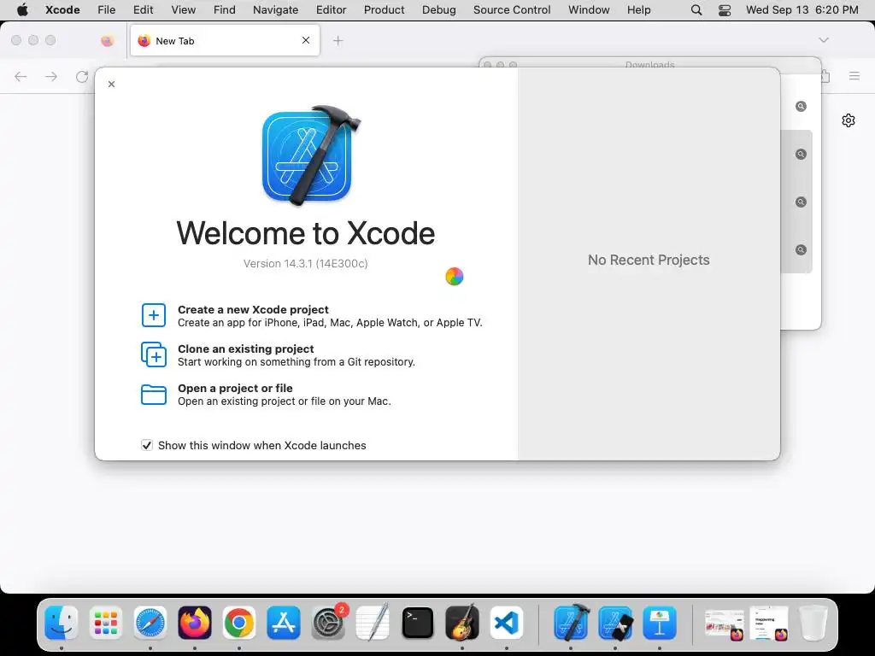Restore the second minimized Firefox window in the Dock
875x656 pixels.
[768, 623]
